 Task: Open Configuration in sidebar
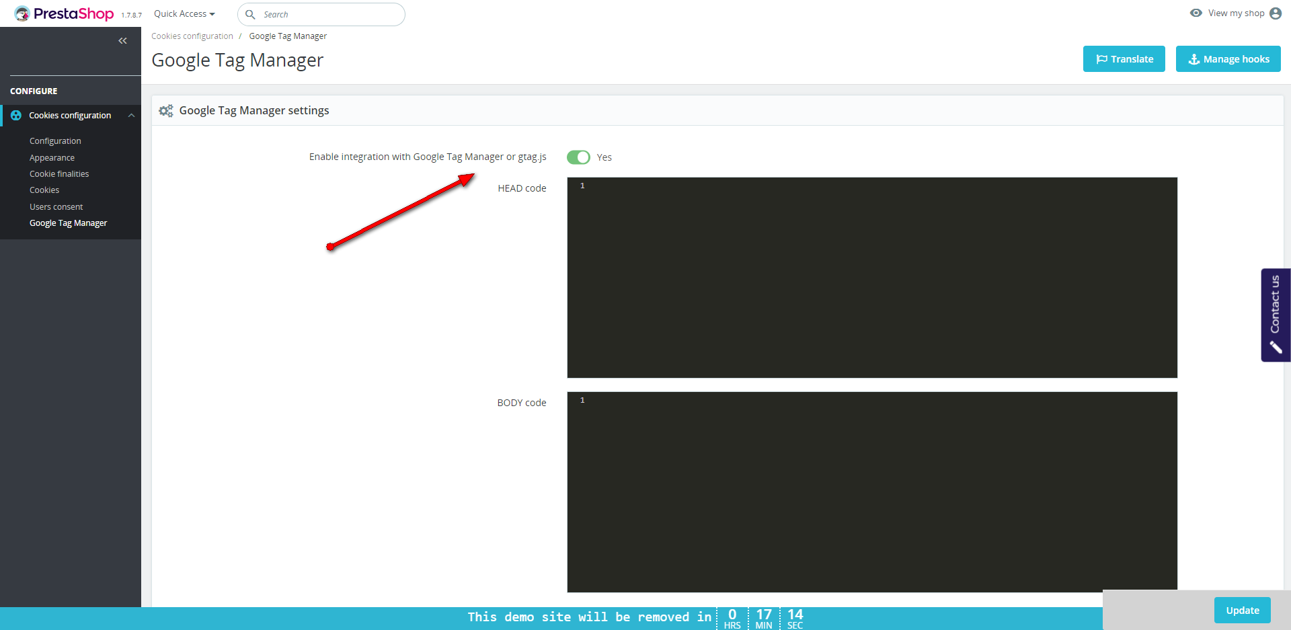click(x=55, y=141)
